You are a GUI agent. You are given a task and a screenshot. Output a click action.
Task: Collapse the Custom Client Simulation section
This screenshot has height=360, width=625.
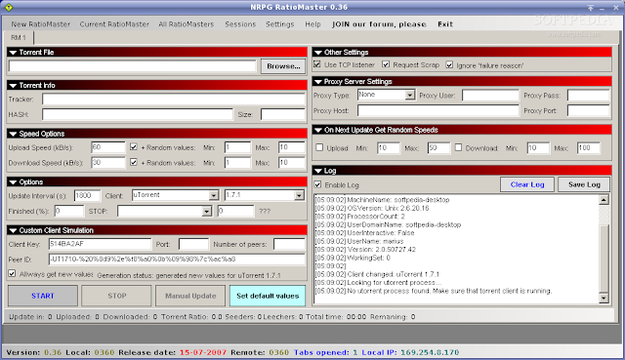(x=13, y=231)
